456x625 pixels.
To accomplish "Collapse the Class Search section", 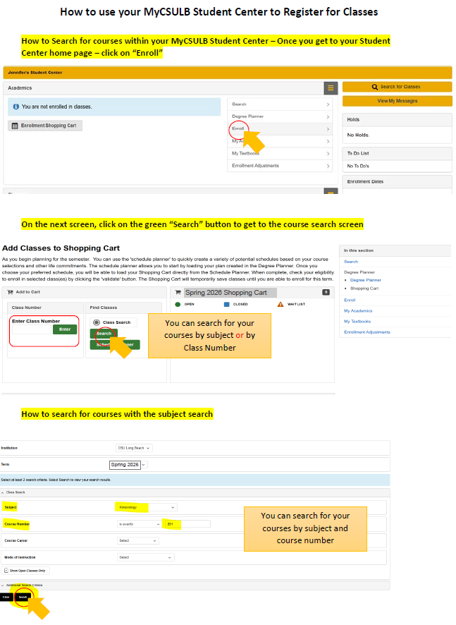I will [3, 492].
